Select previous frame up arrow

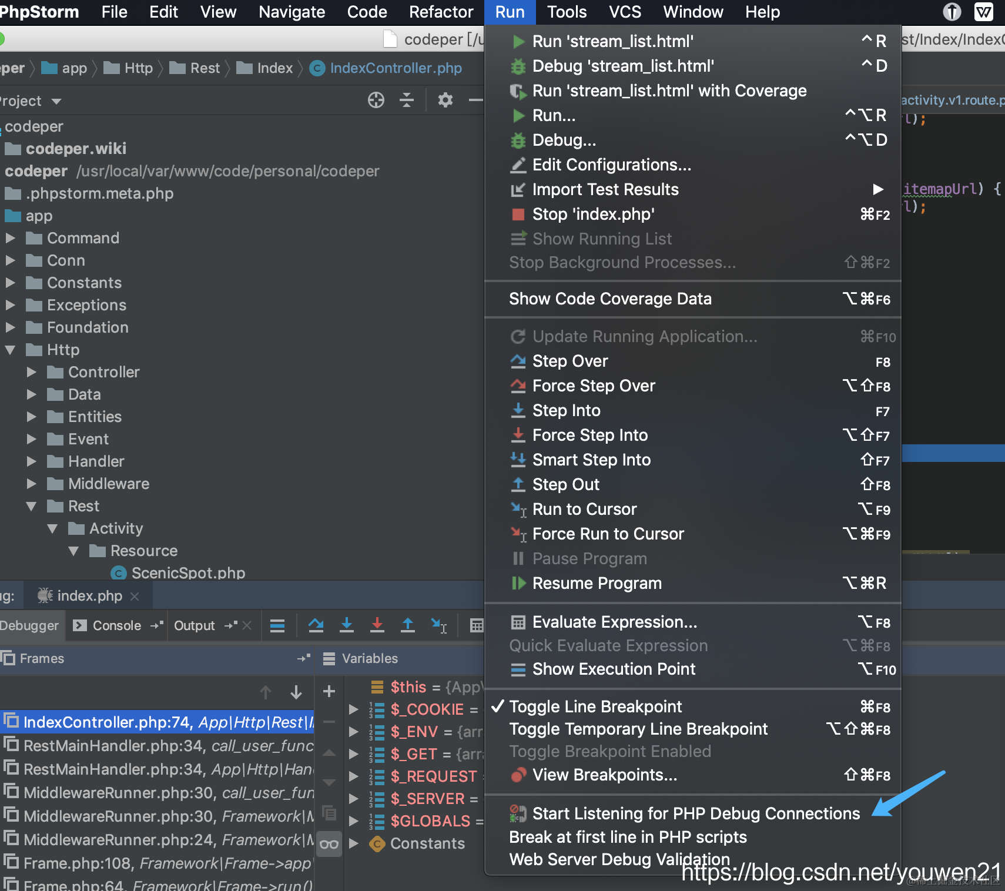266,692
